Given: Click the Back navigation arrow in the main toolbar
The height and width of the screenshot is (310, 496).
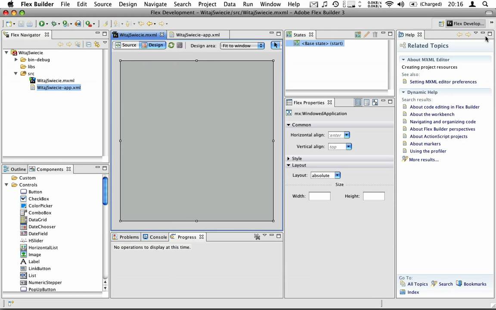Looking at the screenshot, I should coord(150,24).
